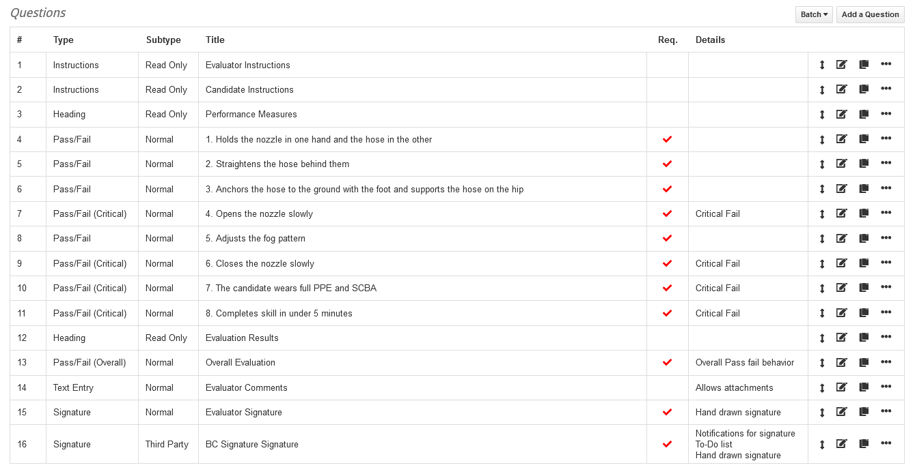Click the Add a Question button

tap(870, 14)
